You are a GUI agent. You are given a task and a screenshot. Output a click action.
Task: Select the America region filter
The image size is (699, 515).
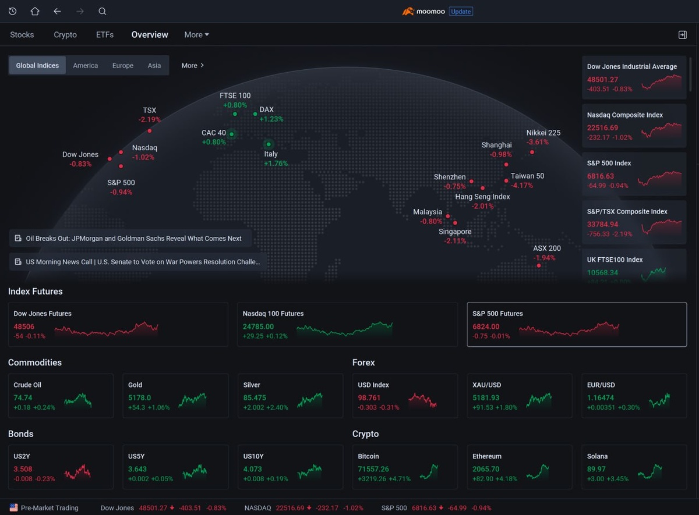(x=86, y=66)
